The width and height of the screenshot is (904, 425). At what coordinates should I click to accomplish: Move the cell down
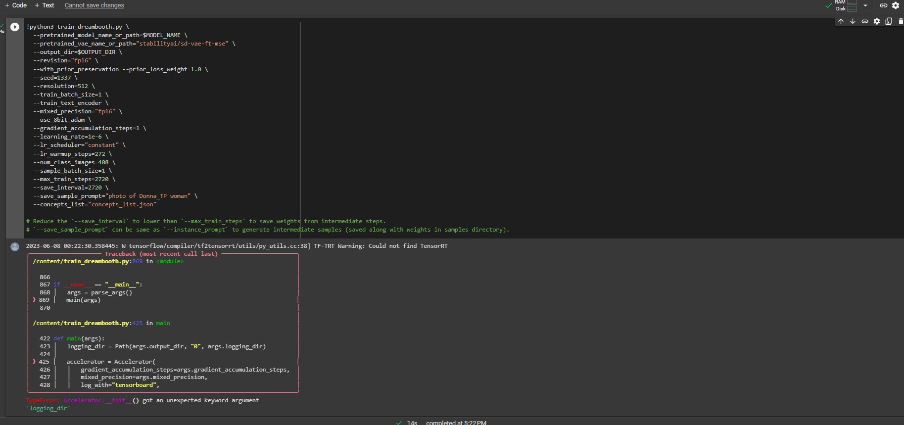(x=853, y=21)
